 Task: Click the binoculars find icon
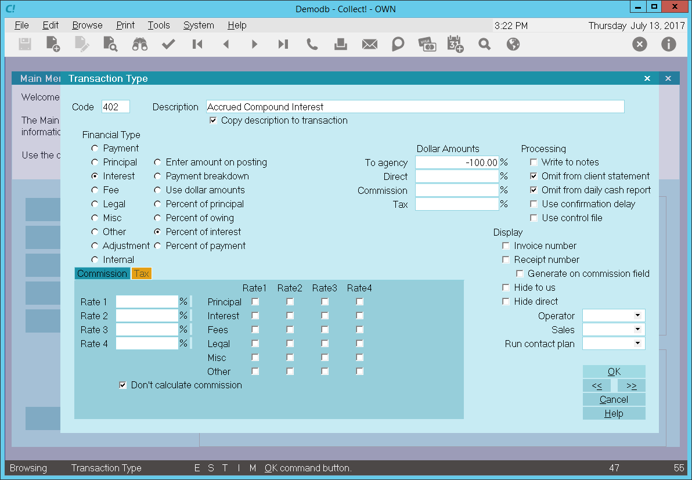(139, 44)
